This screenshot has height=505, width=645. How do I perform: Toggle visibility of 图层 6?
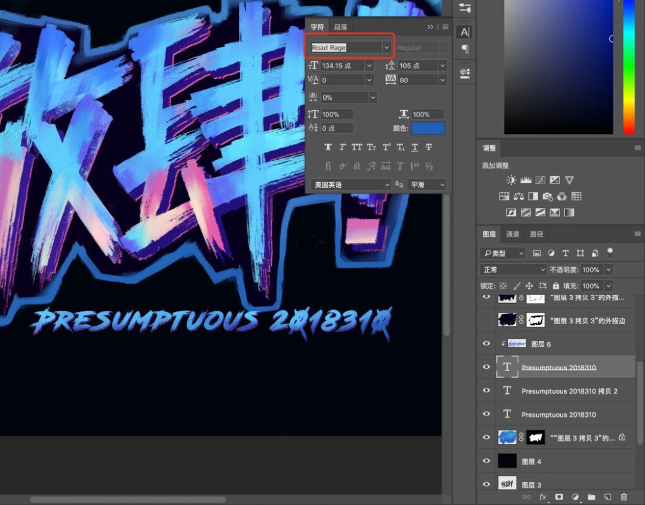pos(486,343)
